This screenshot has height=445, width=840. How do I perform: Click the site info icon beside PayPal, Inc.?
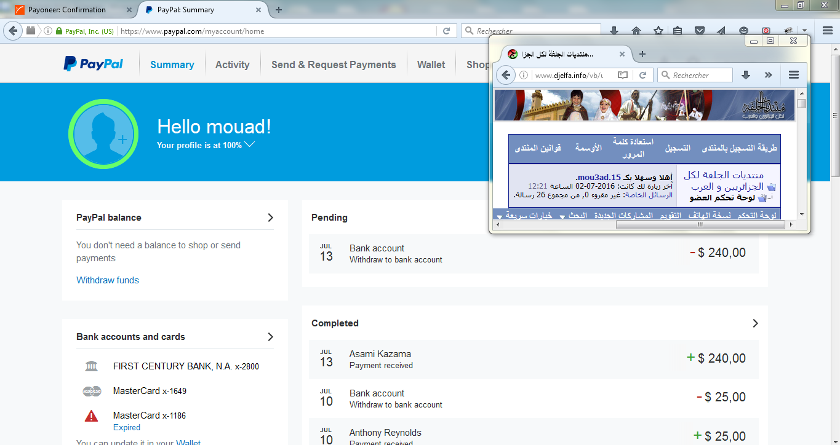click(48, 31)
